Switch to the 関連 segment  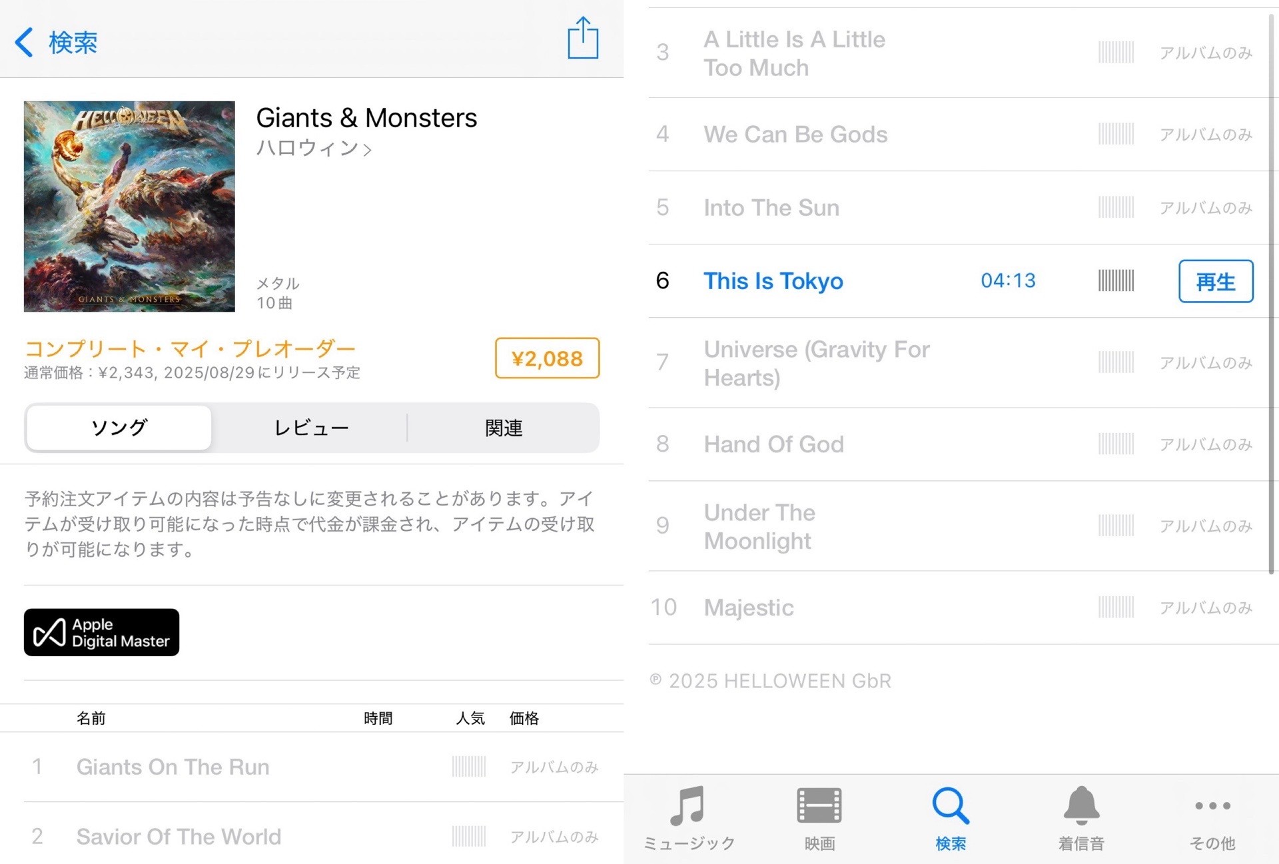504,428
